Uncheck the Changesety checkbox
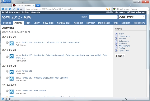This screenshot has width=150, height=101. click(116, 36)
